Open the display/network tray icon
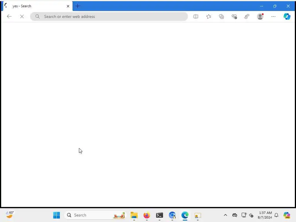The width and height of the screenshot is (296, 222). click(244, 215)
